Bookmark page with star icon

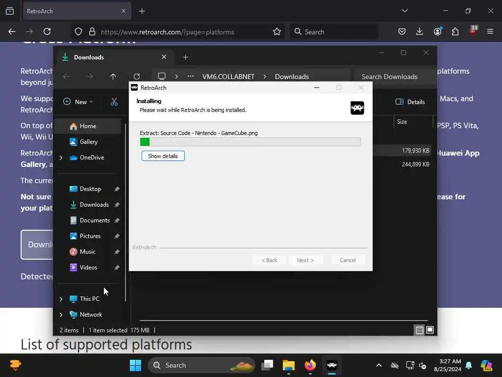(x=277, y=31)
